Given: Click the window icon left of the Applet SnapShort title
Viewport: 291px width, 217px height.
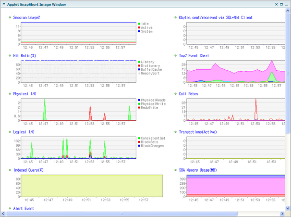Looking at the screenshot, I should point(4,4).
